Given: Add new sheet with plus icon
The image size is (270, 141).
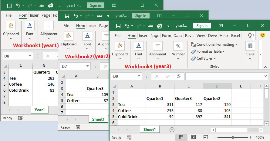Looking at the screenshot, I should (x=172, y=130).
